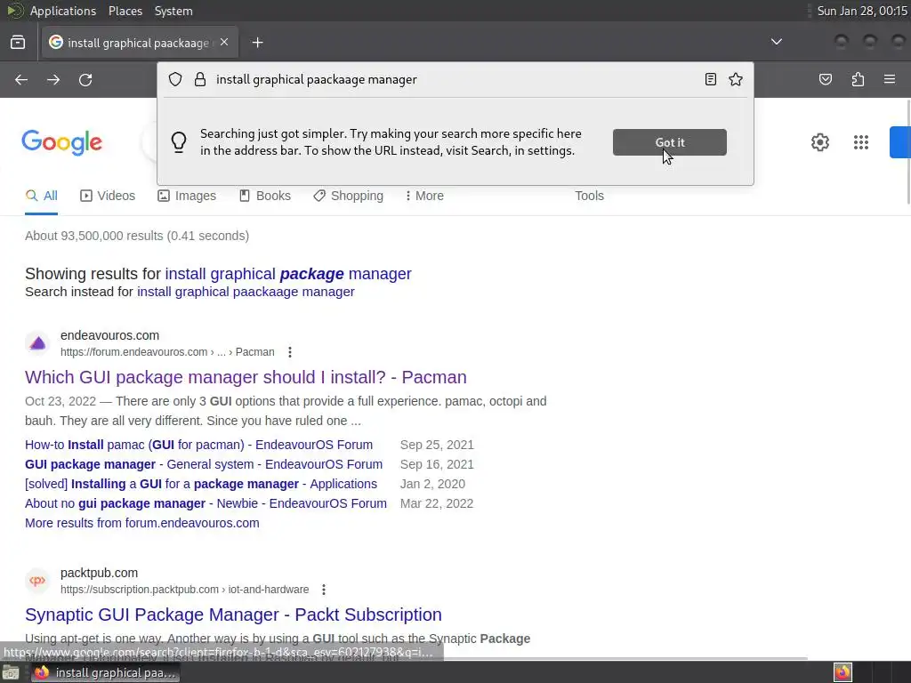911x683 pixels.
Task: Expand the list all tabs chevron
Action: point(776,42)
